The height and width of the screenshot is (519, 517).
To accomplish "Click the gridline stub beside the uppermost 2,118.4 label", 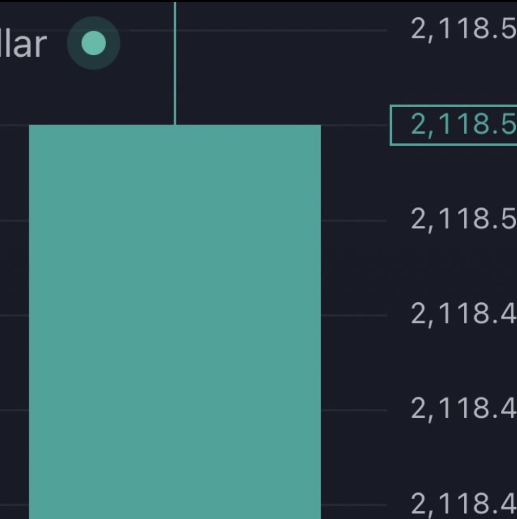I will [354, 315].
